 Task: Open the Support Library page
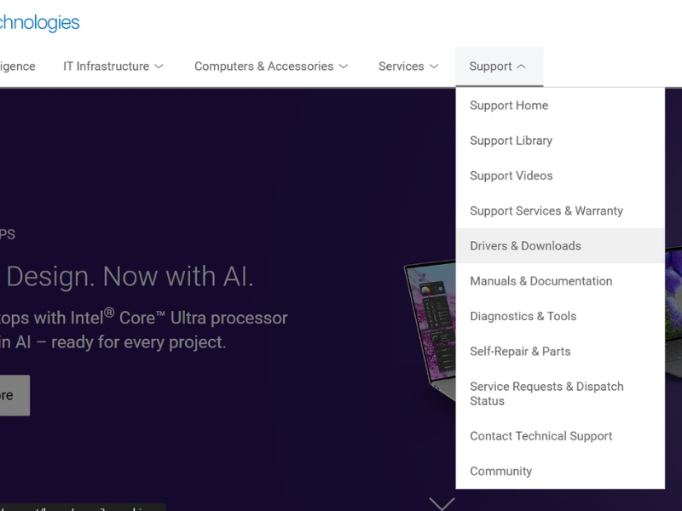pos(511,141)
